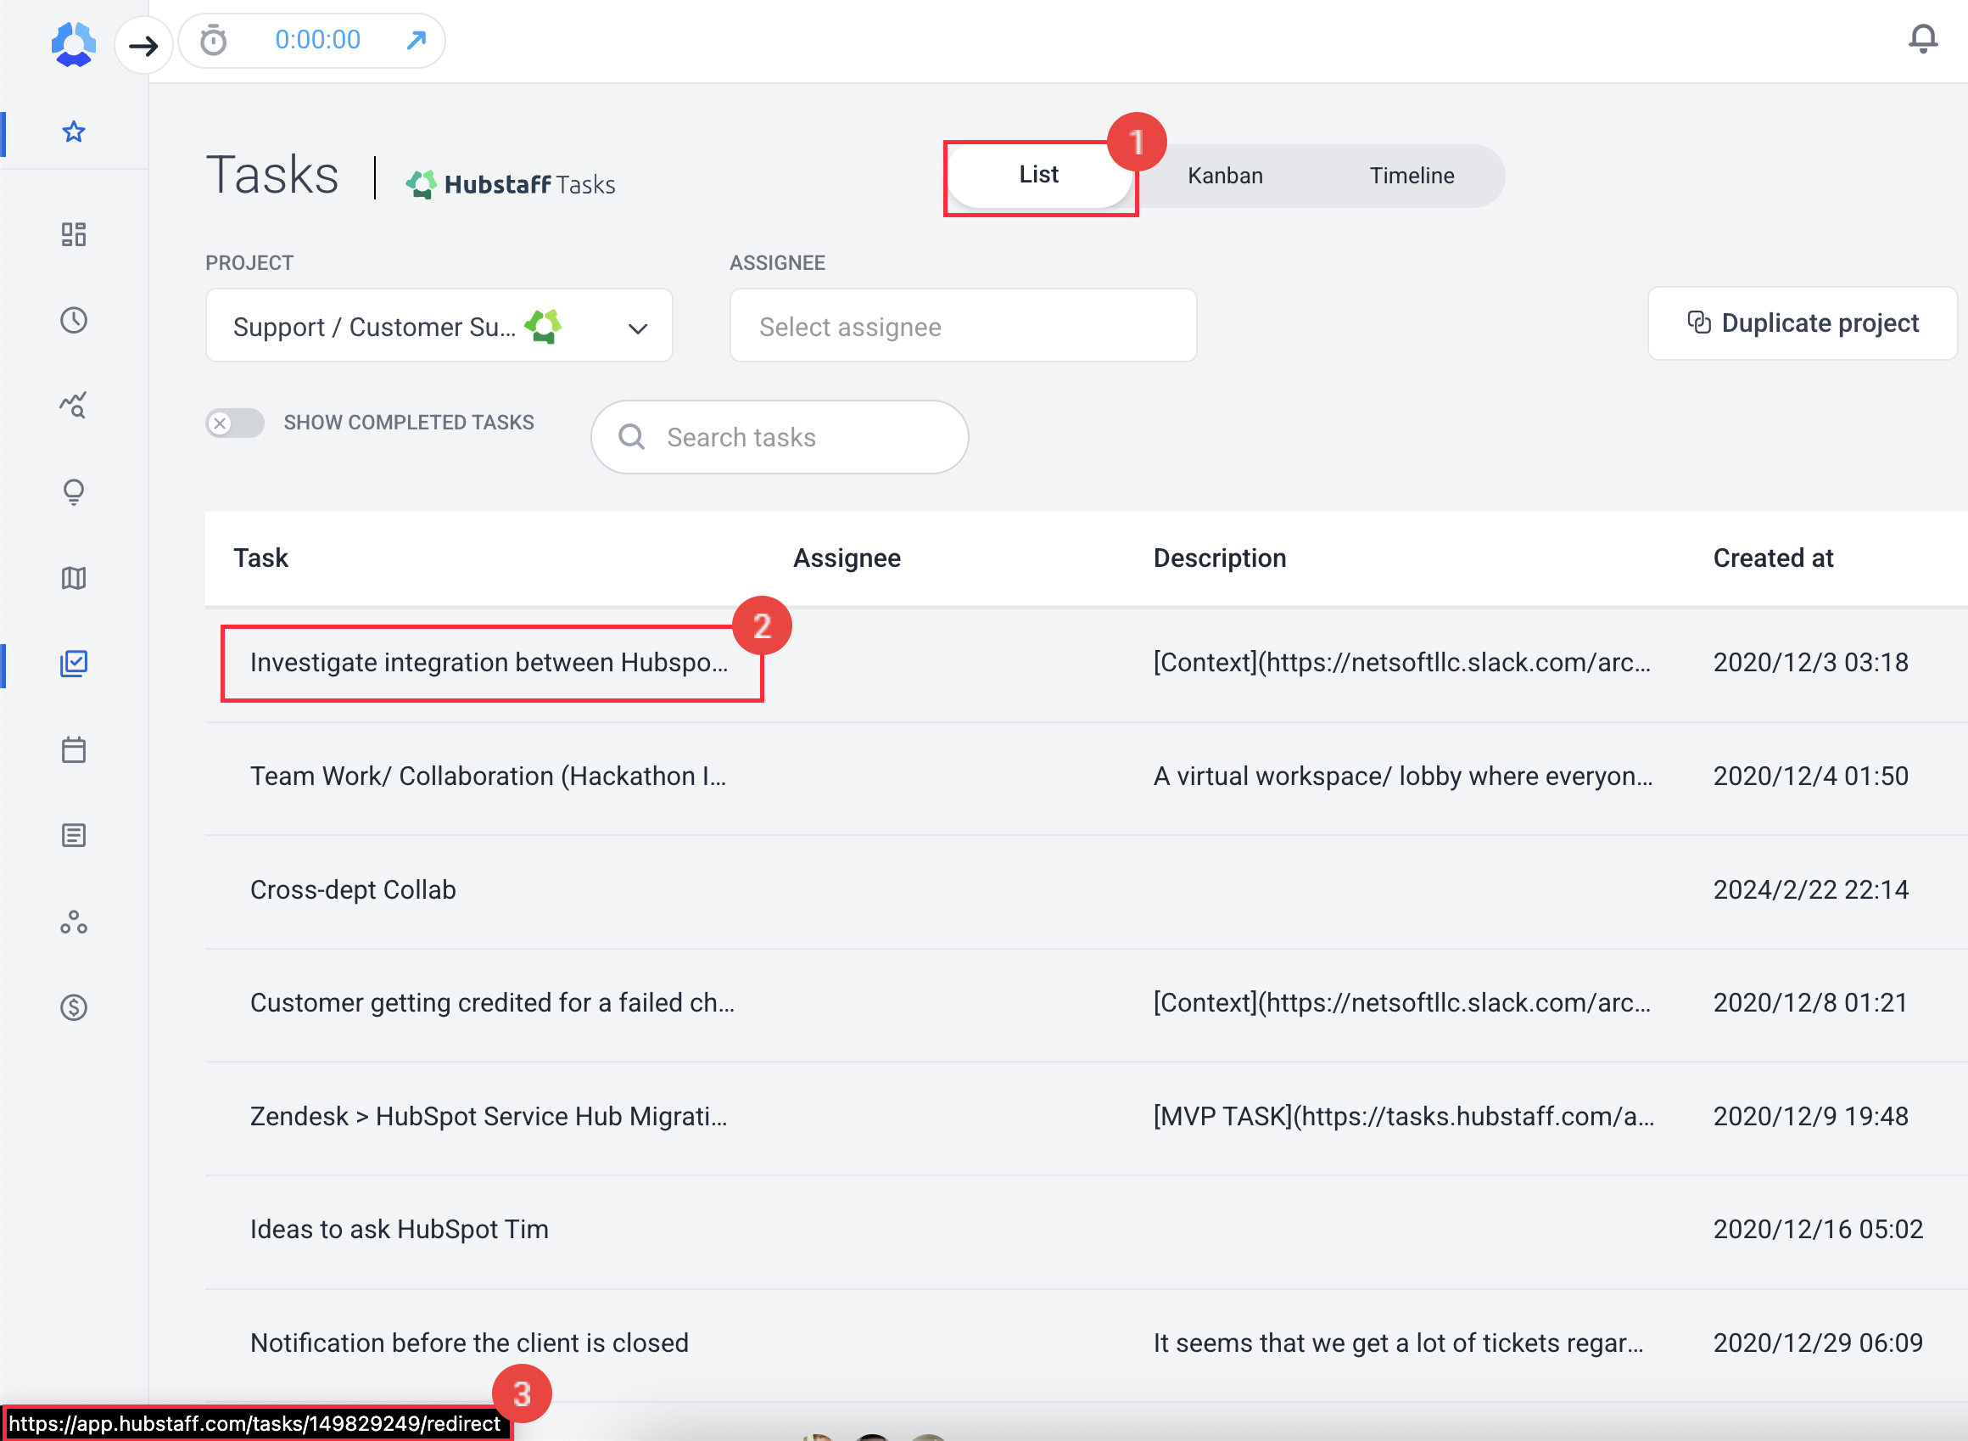
Task: Open the notifications bell
Action: pyautogui.click(x=1923, y=39)
